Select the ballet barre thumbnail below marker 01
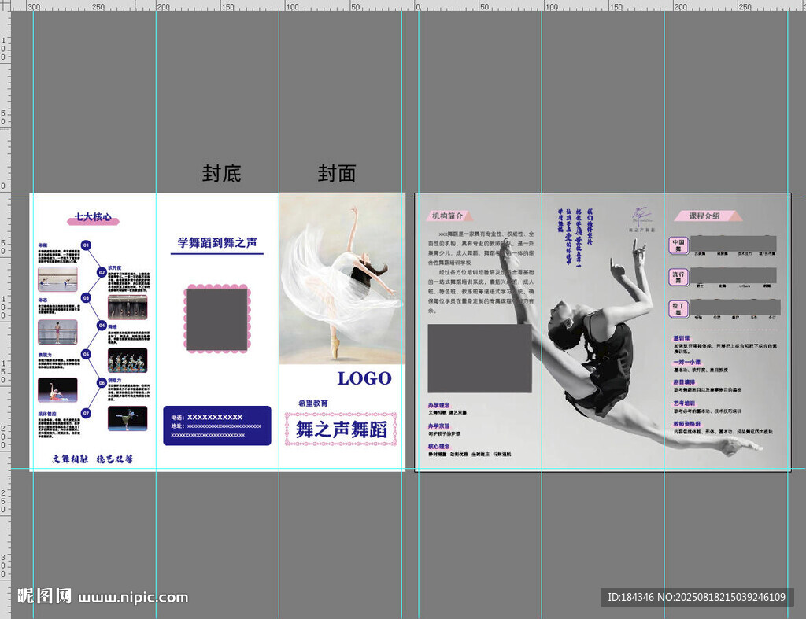Screen dimensions: 806x619 (57, 279)
